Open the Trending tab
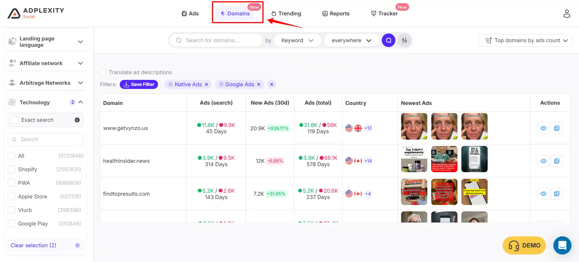579x262 pixels. tap(286, 14)
